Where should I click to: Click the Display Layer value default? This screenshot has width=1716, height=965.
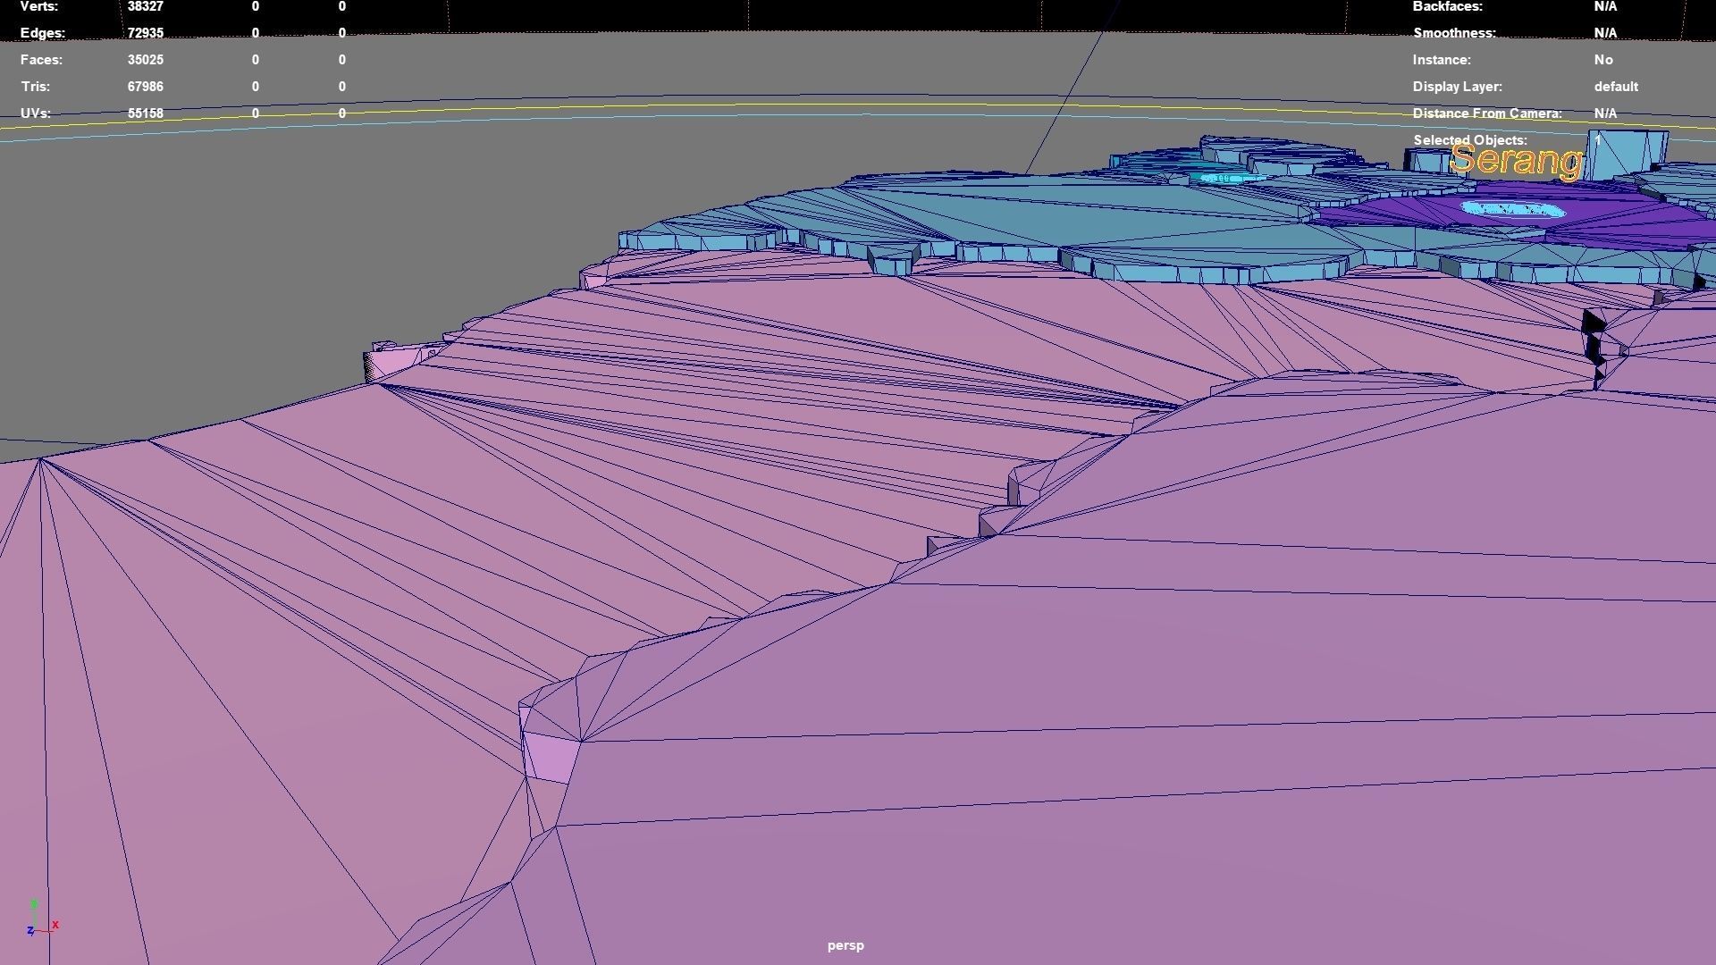[1616, 87]
